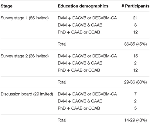Click the Total label under survey stage 1
The image size is (150, 123).
tap(62, 44)
